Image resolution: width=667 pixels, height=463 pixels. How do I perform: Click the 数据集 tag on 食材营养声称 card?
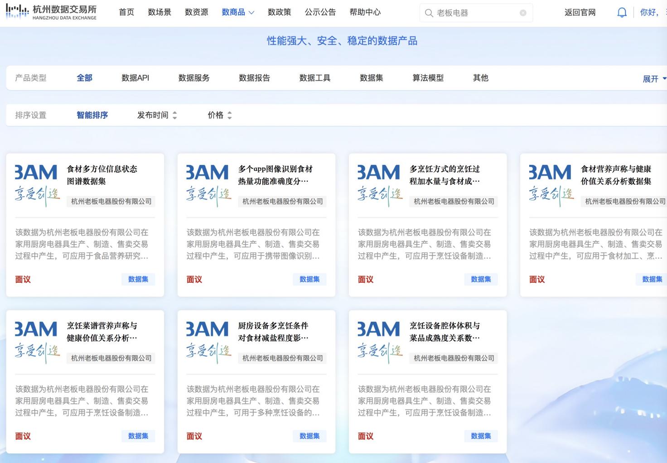(x=652, y=280)
